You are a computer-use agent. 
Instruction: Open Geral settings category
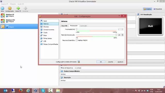49,21
